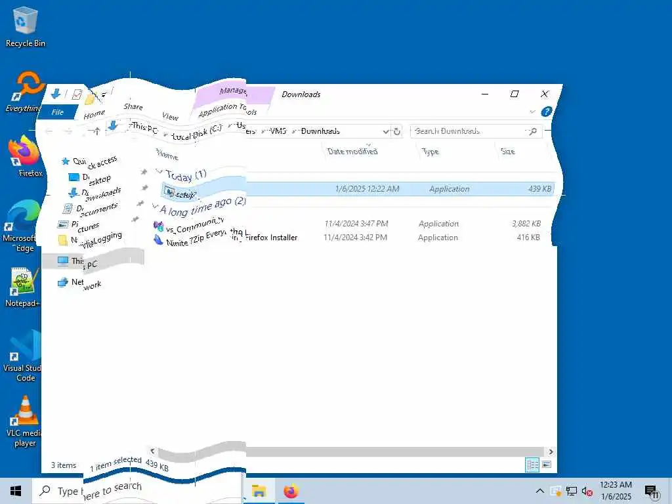Go forward with the Forward arrow
The image size is (672, 504).
coord(68,131)
